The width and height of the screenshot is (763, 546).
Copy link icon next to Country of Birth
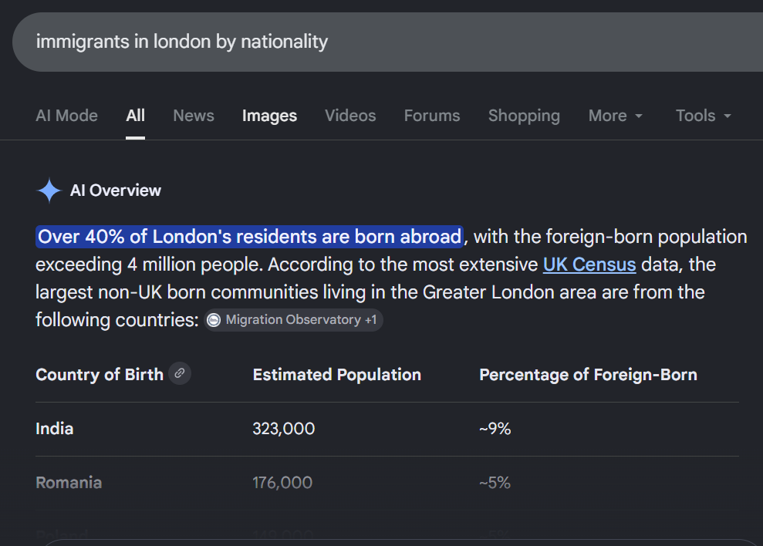point(180,374)
